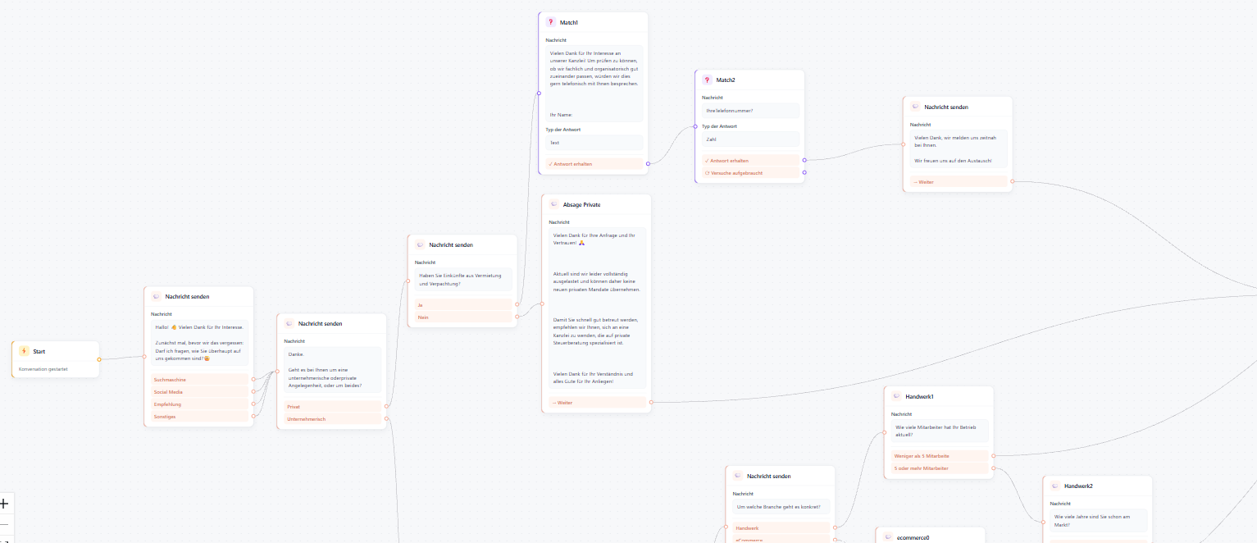1257x543 pixels.
Task: Select the Social Media answer option
Action: coord(199,392)
